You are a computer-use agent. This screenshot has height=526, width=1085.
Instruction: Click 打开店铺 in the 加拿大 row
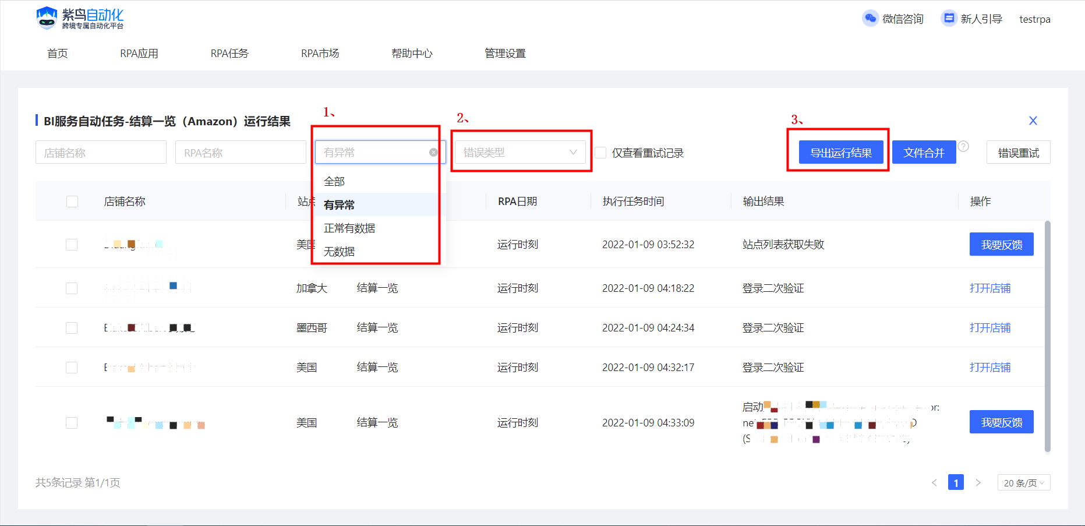(x=990, y=288)
